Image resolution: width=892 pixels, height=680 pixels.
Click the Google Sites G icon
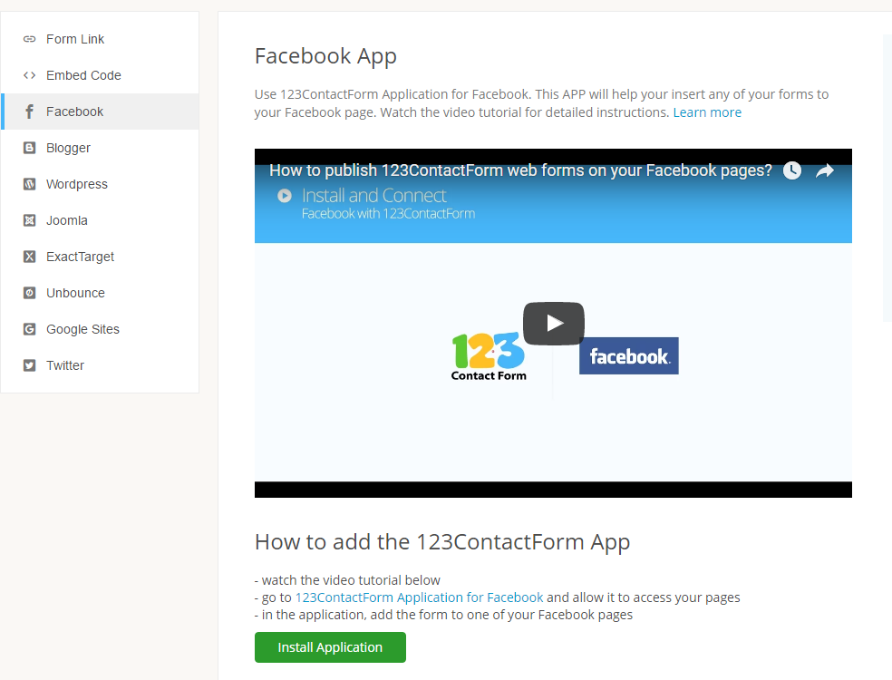(x=29, y=329)
